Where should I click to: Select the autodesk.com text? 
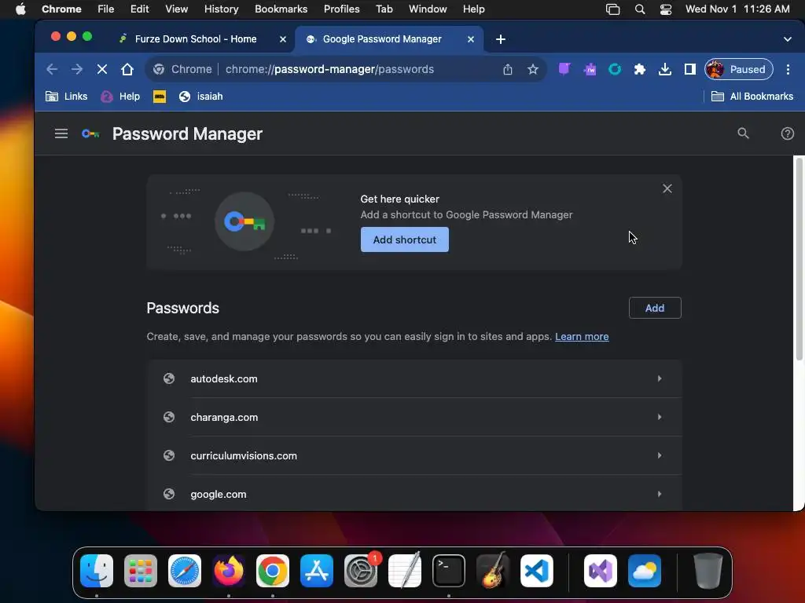coord(224,378)
